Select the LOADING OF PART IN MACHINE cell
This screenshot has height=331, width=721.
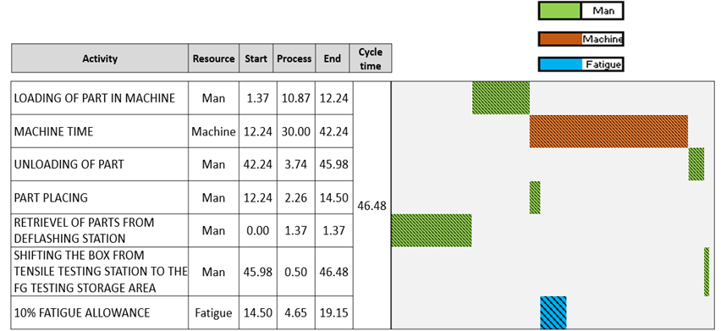[x=100, y=98]
